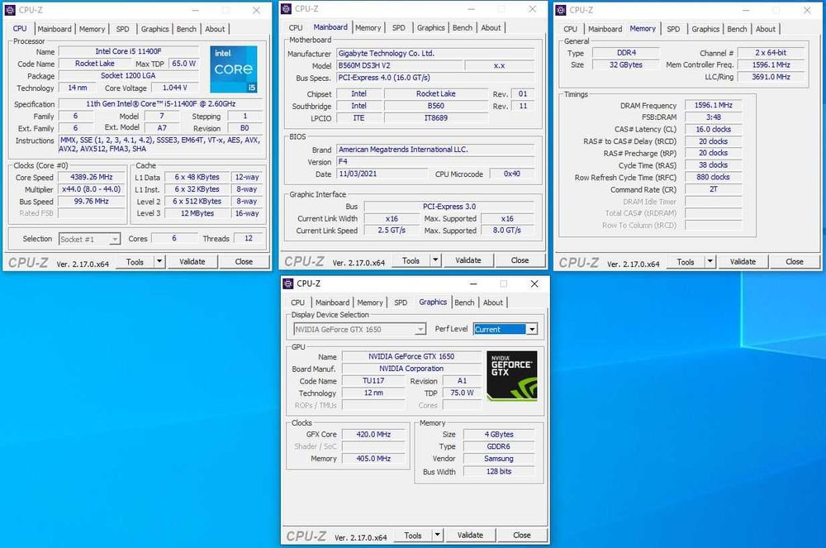Viewport: 826px width, 548px height.
Task: Click the Tools button in the CPU window
Action: (x=135, y=261)
